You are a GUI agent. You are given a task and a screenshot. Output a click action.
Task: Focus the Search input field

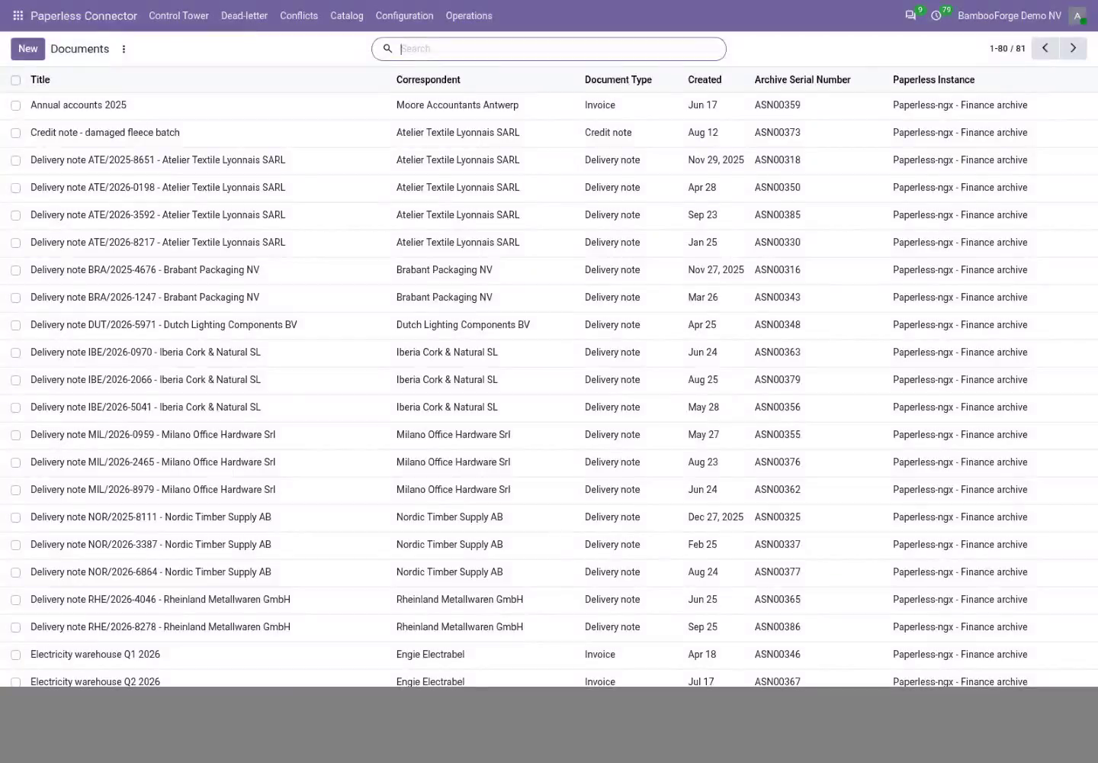(560, 49)
